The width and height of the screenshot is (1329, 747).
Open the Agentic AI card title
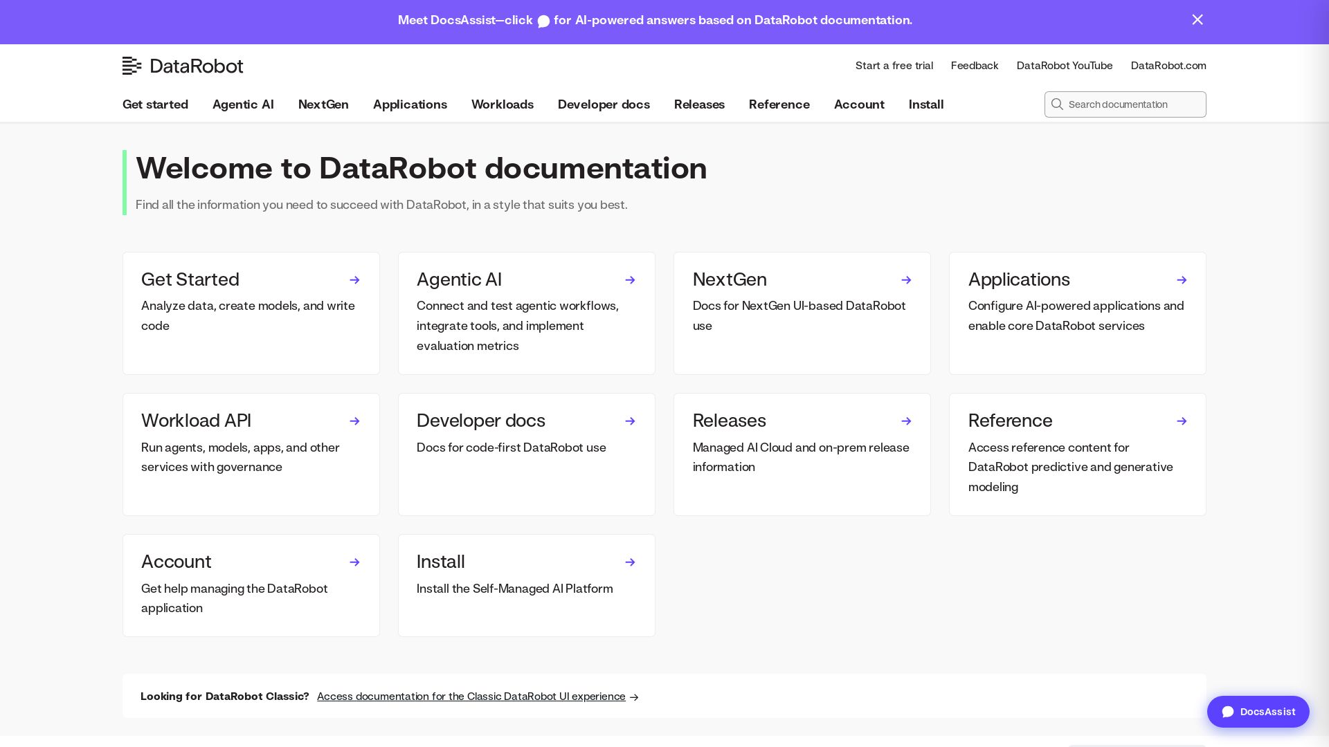coord(459,279)
